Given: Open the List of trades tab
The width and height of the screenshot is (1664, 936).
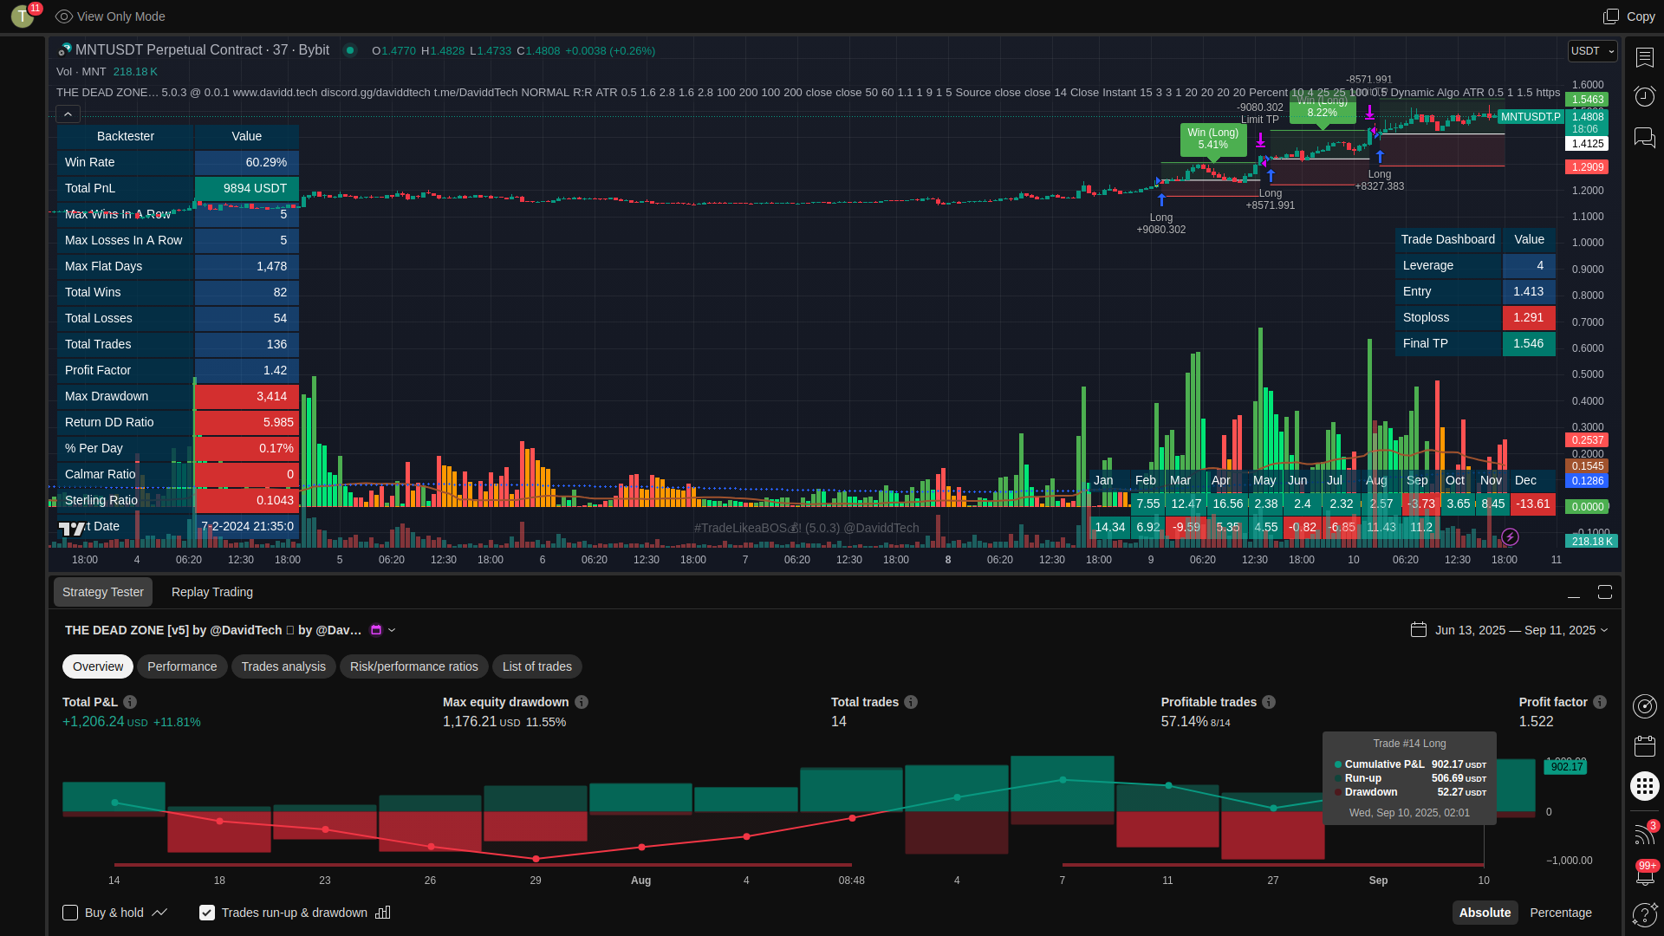Looking at the screenshot, I should coord(536,666).
